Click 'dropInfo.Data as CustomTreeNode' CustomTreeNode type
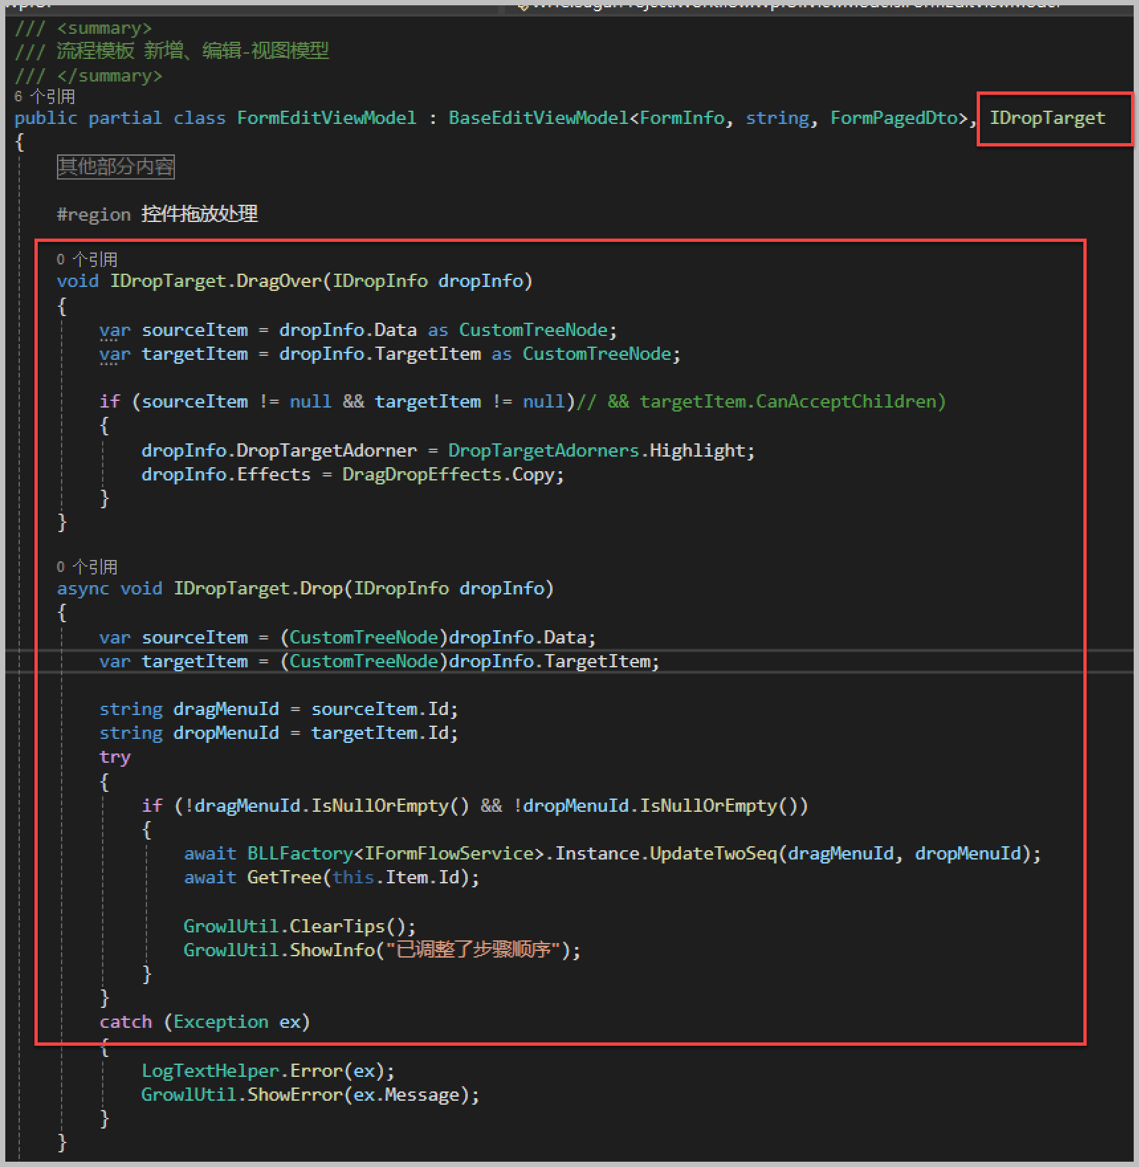This screenshot has height=1167, width=1139. (x=533, y=330)
